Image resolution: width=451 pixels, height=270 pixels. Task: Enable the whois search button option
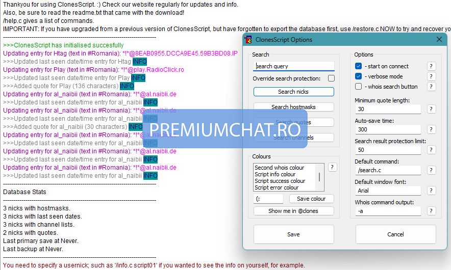coord(358,87)
